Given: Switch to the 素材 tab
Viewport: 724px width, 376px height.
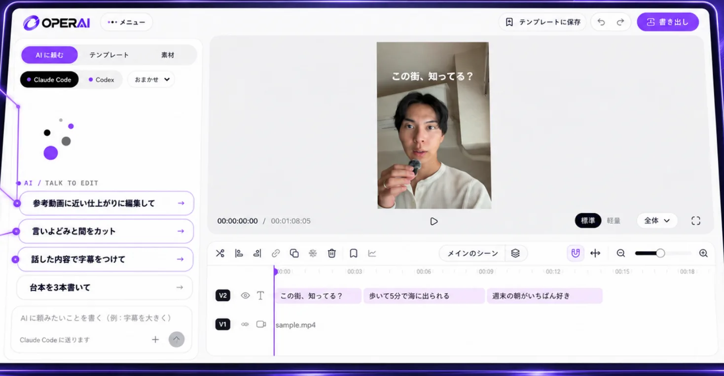Looking at the screenshot, I should pos(168,55).
